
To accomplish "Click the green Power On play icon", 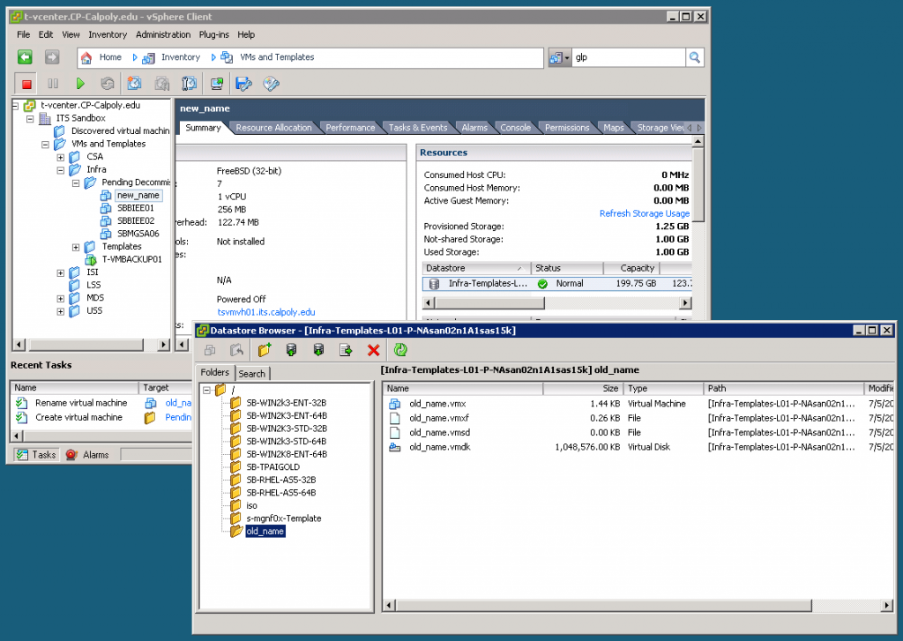I will coord(80,84).
